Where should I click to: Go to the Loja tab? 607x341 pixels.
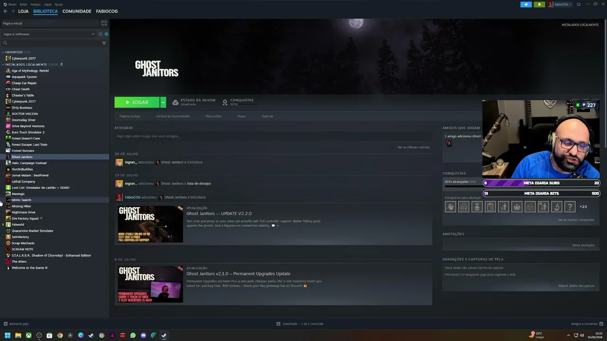coord(23,11)
